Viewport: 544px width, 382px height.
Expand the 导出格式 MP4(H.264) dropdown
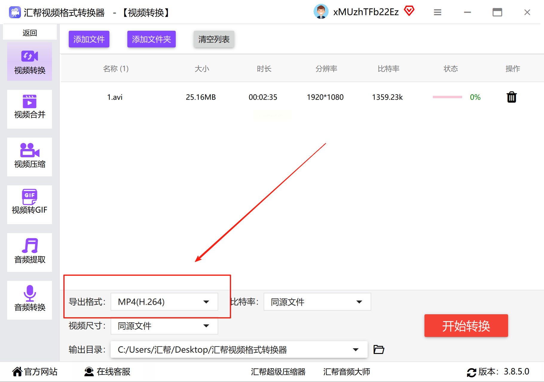click(x=164, y=302)
